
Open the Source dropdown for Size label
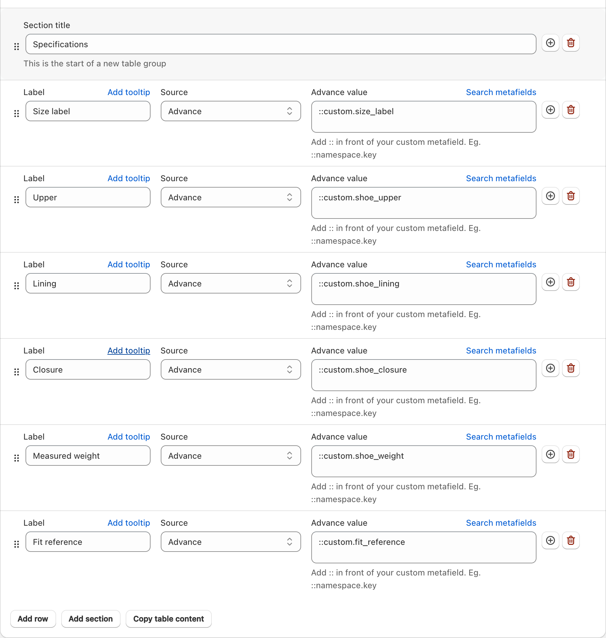[231, 111]
